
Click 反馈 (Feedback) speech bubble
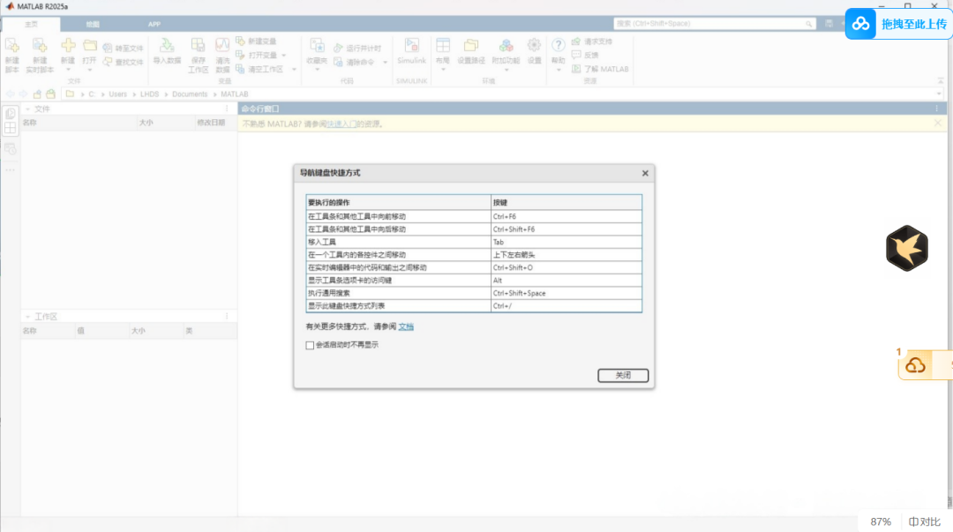[585, 56]
